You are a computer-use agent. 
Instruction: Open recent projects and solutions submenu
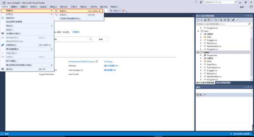27,65
